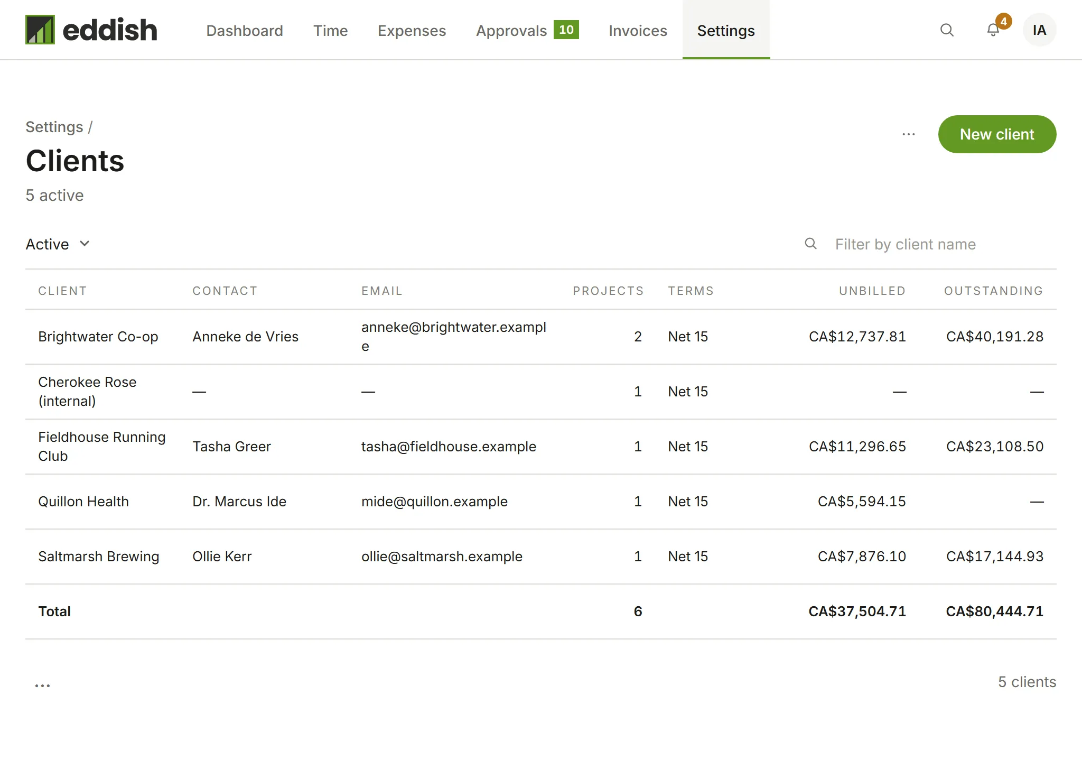
Task: Sort by the CLIENT column header
Action: [62, 291]
